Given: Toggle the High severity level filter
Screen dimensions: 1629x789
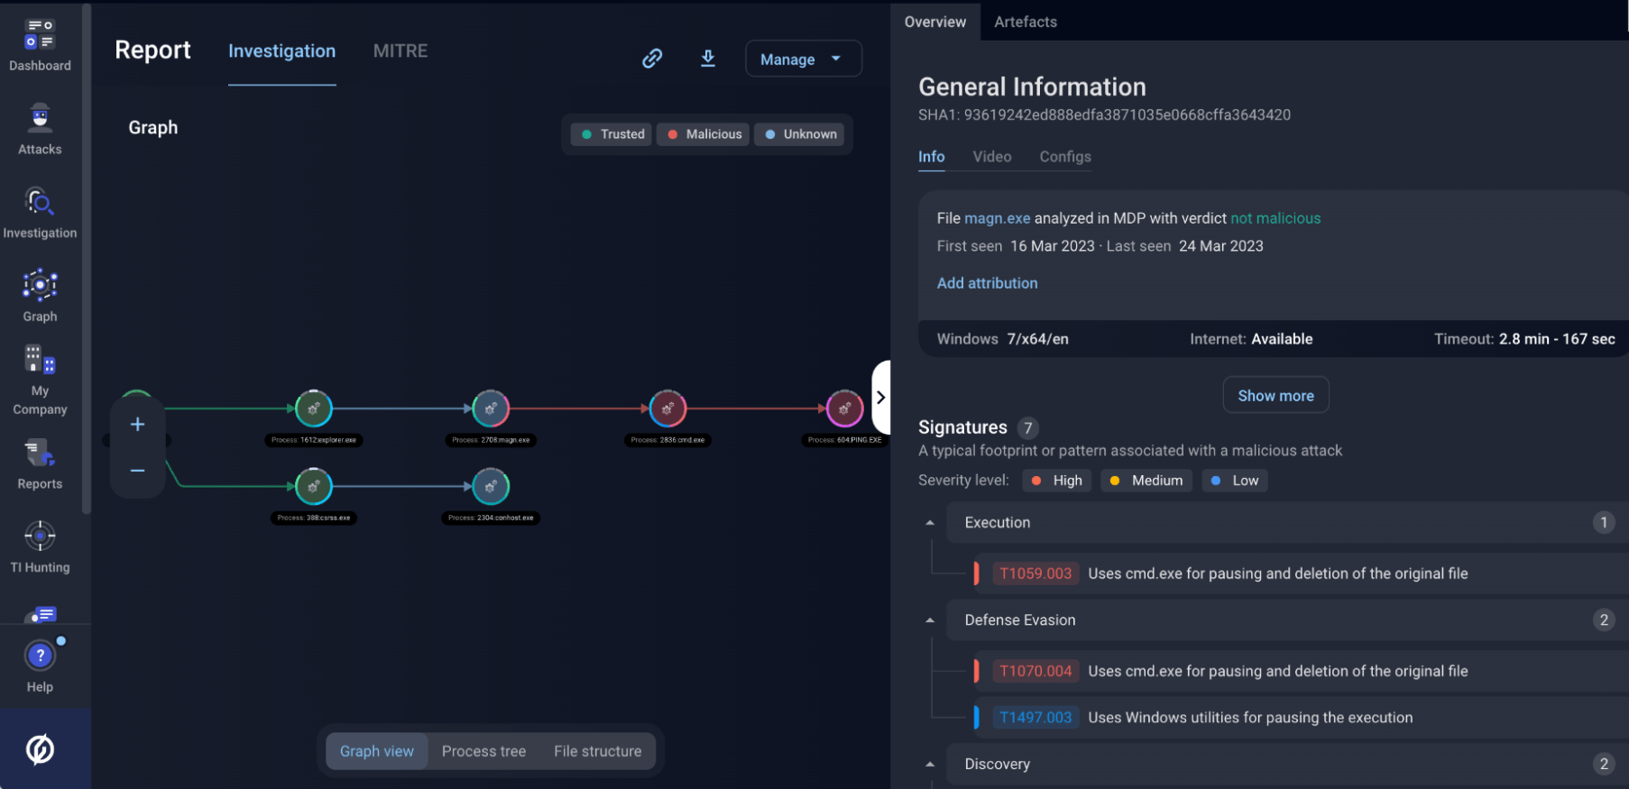Looking at the screenshot, I should point(1057,481).
